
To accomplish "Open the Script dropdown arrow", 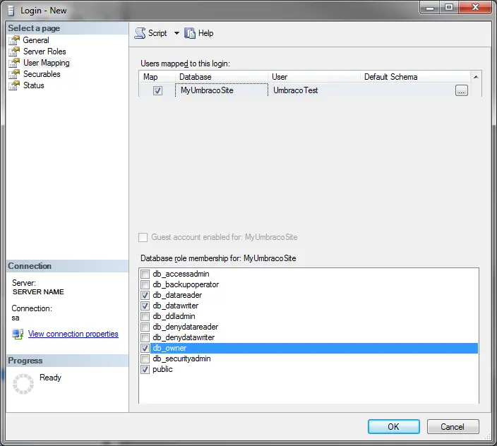I will 176,33.
